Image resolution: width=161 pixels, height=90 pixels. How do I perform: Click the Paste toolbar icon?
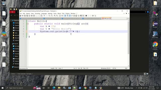click(x=41, y=16)
